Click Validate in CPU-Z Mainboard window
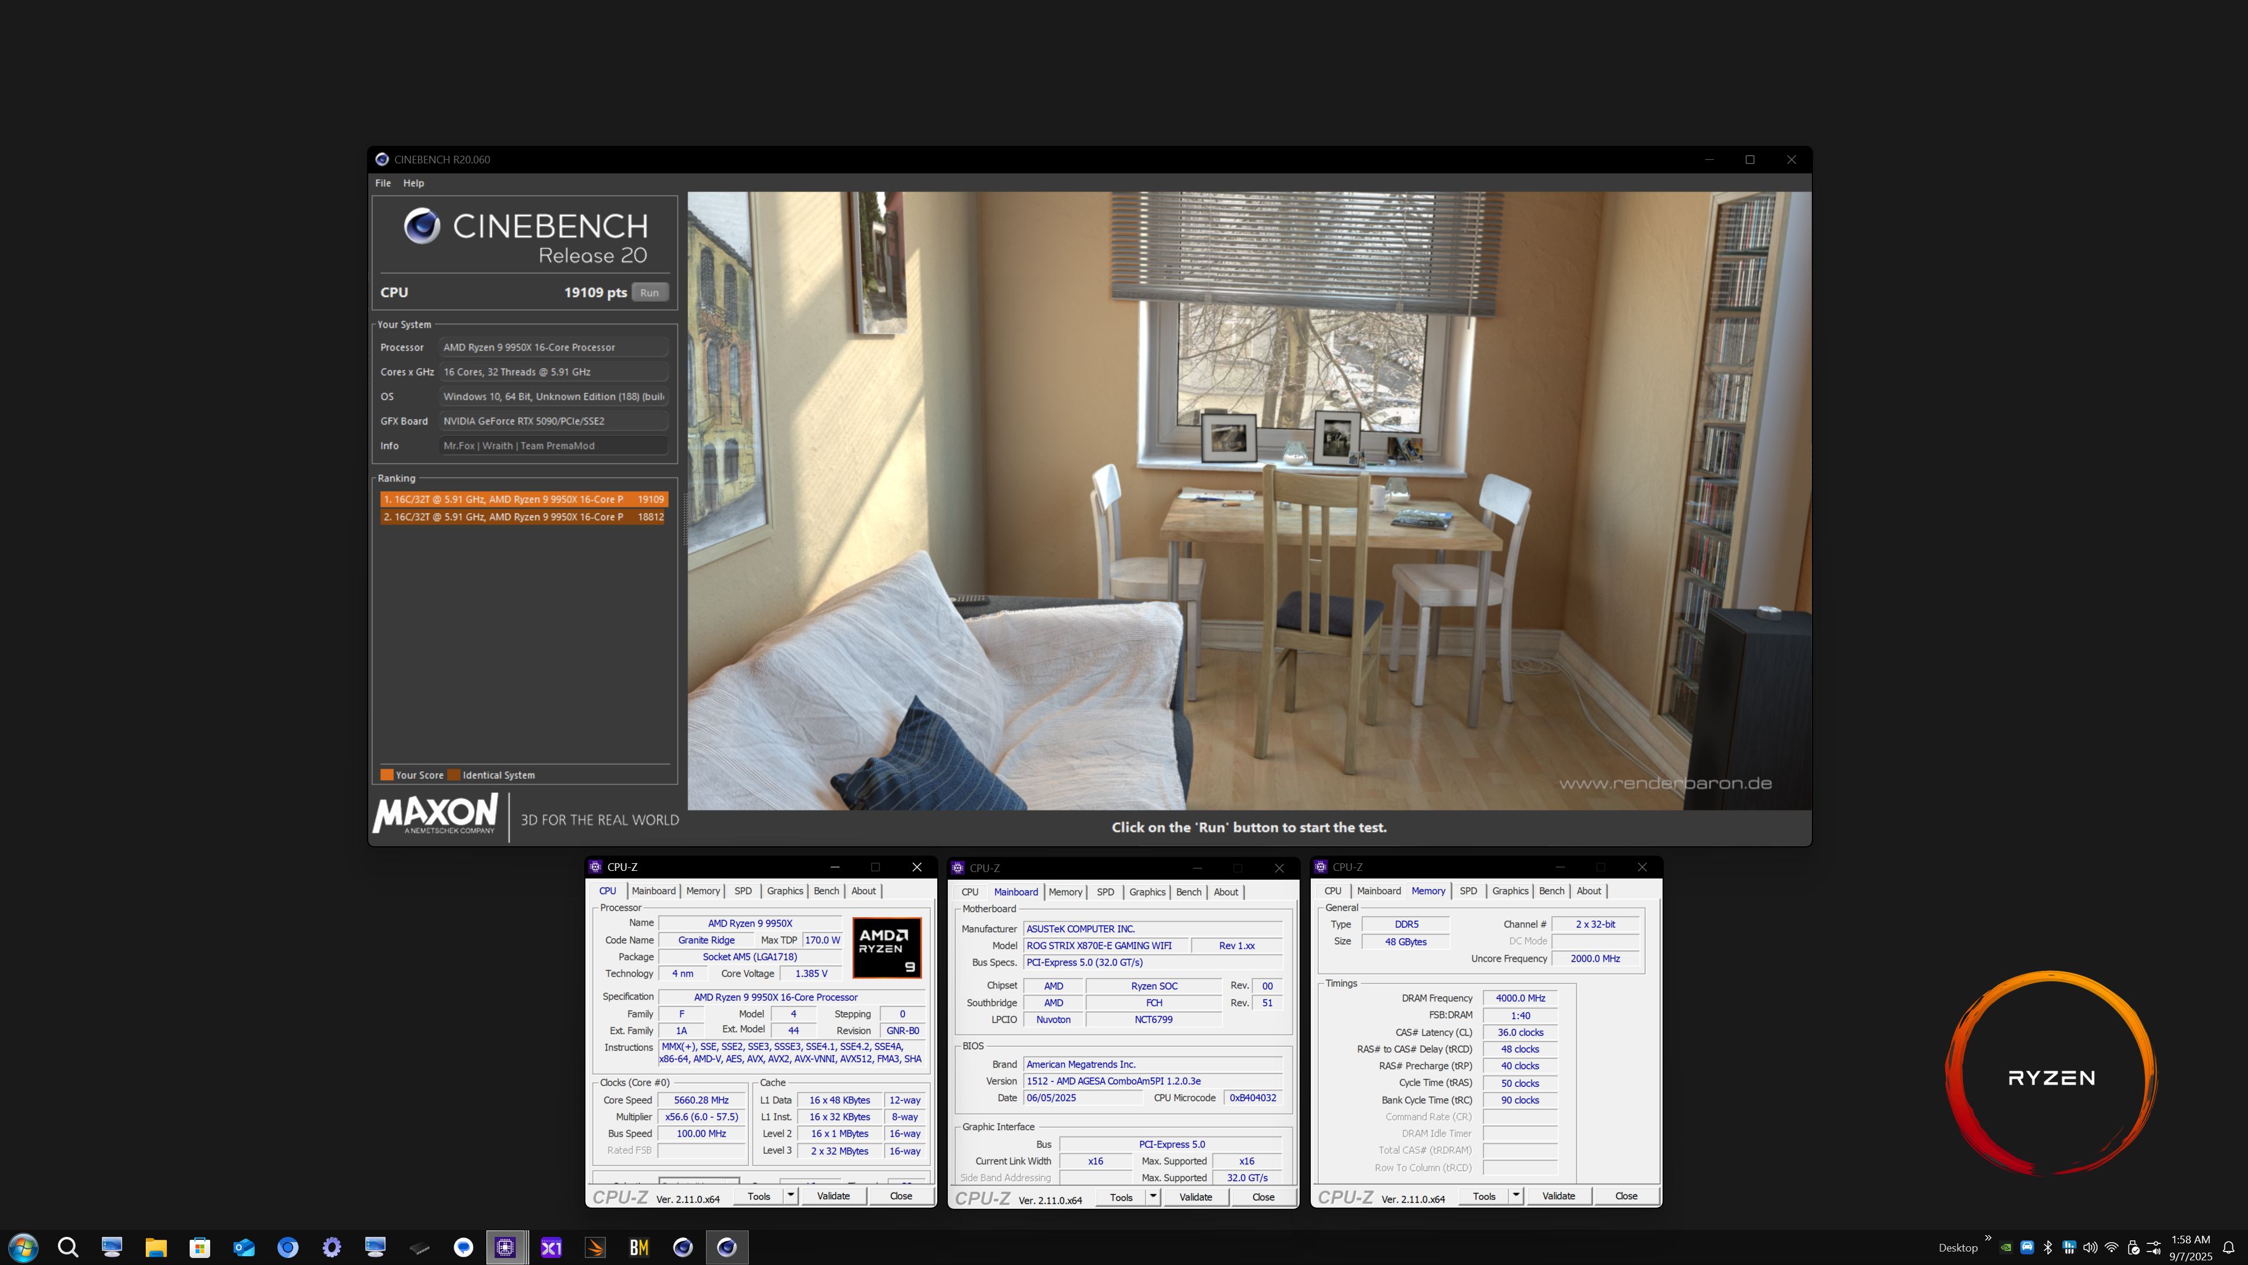Screen dimensions: 2248x1265 tap(1195, 1196)
